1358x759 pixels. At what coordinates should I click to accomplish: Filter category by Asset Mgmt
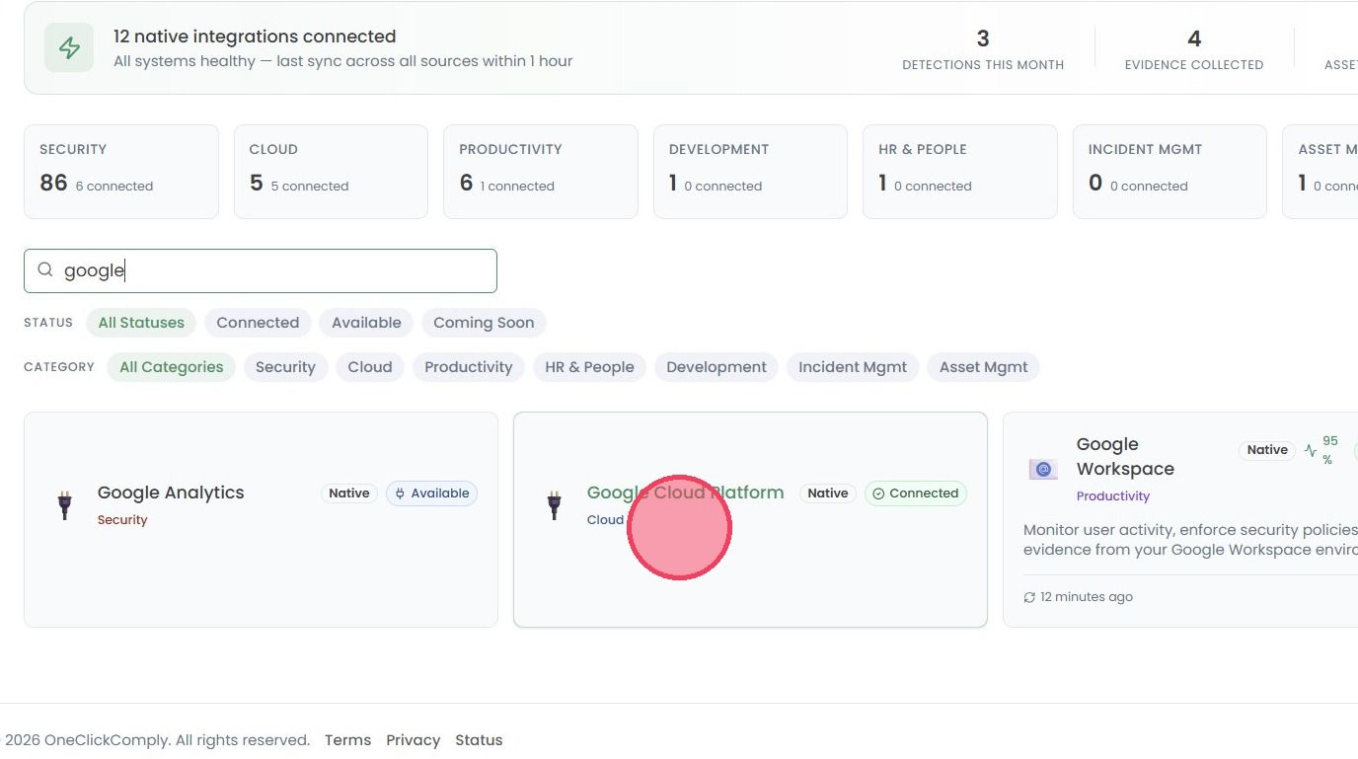click(984, 367)
